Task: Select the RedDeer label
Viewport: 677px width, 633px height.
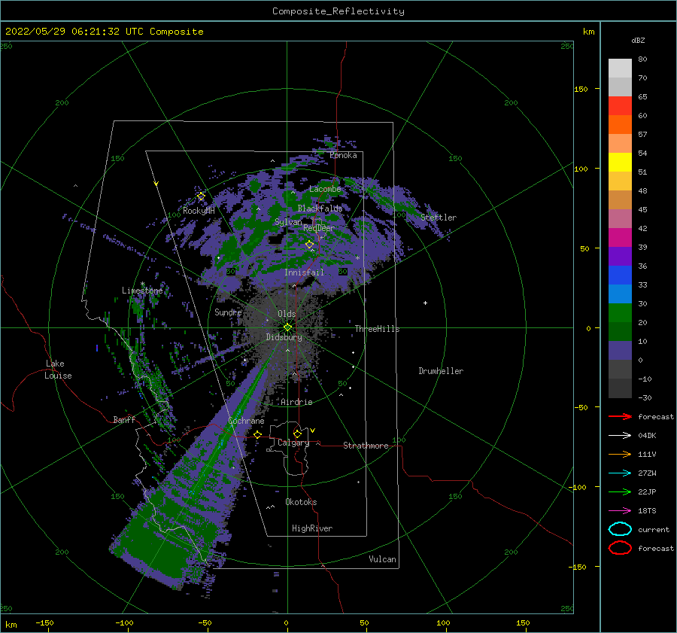Action: [x=319, y=228]
